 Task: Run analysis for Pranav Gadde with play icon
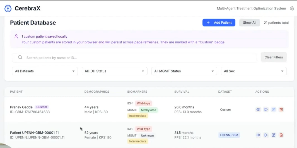(x=266, y=109)
